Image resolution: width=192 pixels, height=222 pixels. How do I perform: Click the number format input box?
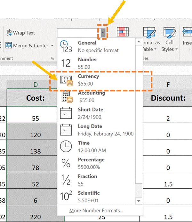(x=79, y=33)
